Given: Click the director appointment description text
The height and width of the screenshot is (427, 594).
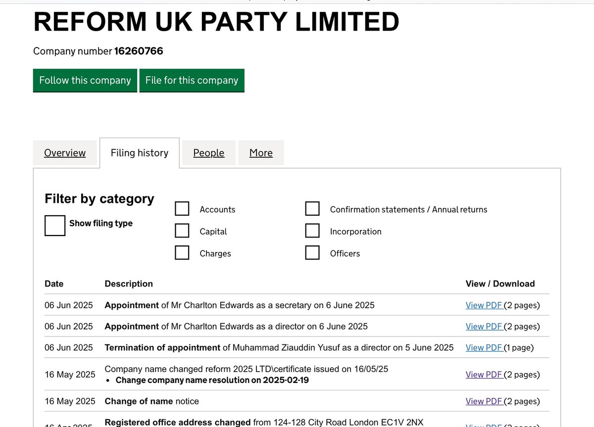Looking at the screenshot, I should pyautogui.click(x=236, y=327).
